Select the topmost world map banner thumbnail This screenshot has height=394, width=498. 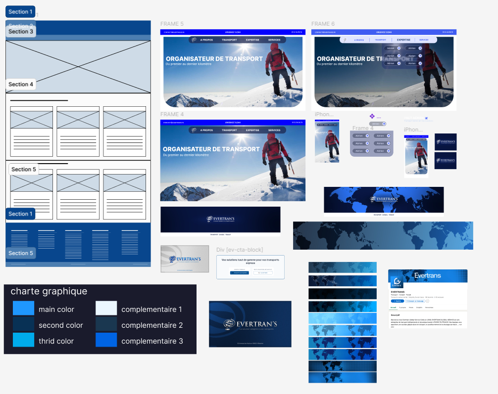pyautogui.click(x=343, y=267)
